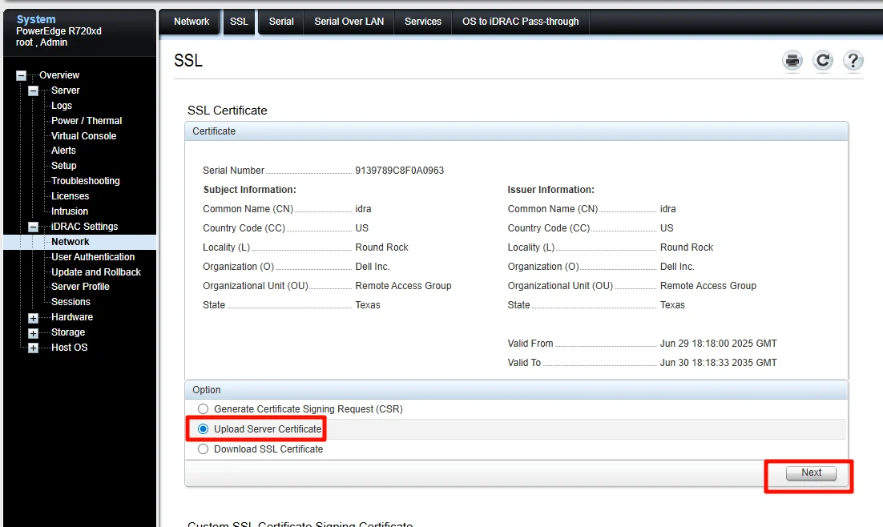
Task: Open Server in the navigation tree
Action: point(66,91)
